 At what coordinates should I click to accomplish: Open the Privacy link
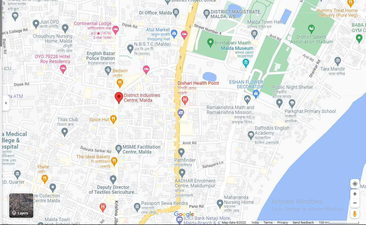[282, 223]
